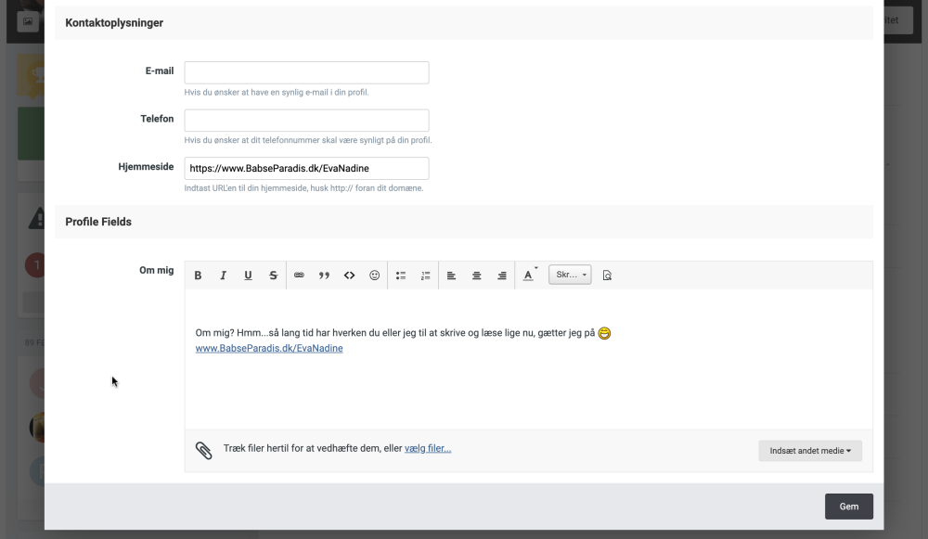
Task: Click the Hjemmeside URL field
Action: 306,169
